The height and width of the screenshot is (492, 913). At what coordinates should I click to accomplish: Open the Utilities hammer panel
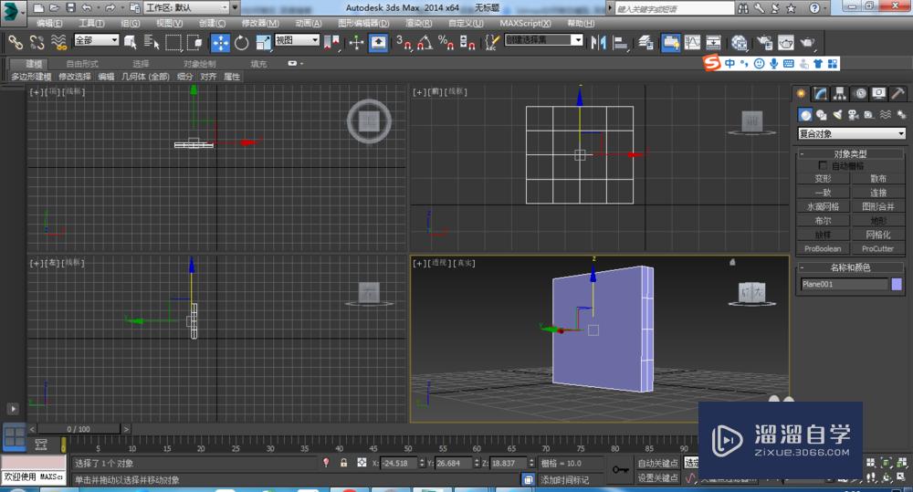897,93
